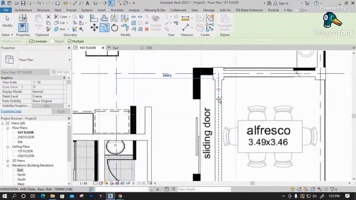The image size is (356, 200).
Task: Open File Explorer from the taskbar
Action: (52, 196)
